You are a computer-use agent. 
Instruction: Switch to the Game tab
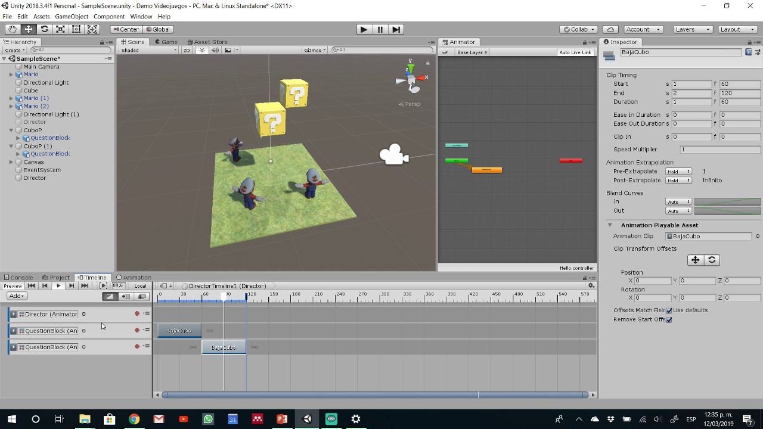166,42
